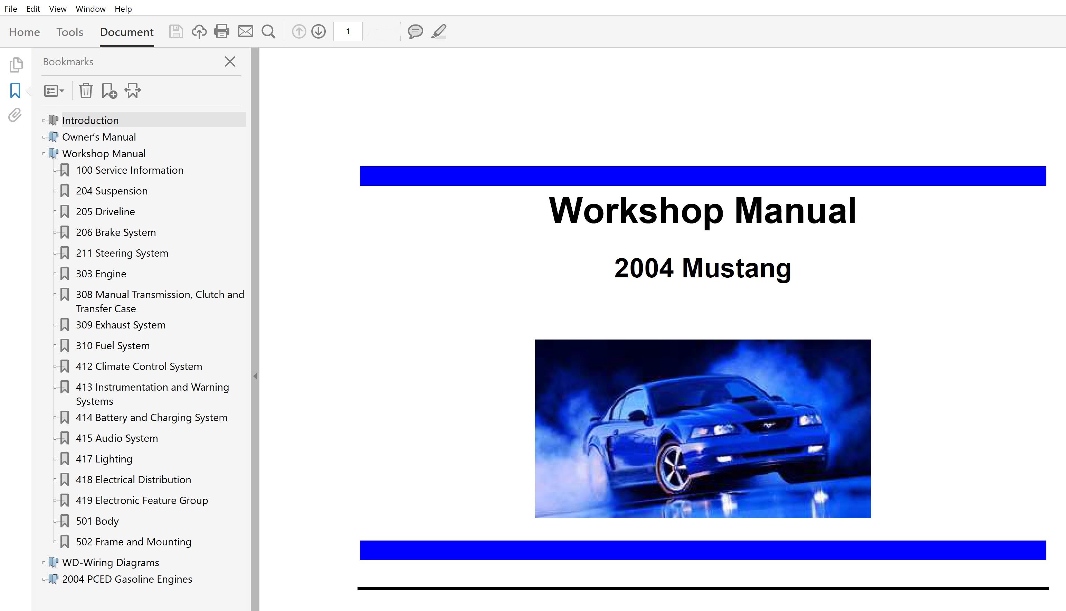Send file by email envelope icon

(x=246, y=31)
